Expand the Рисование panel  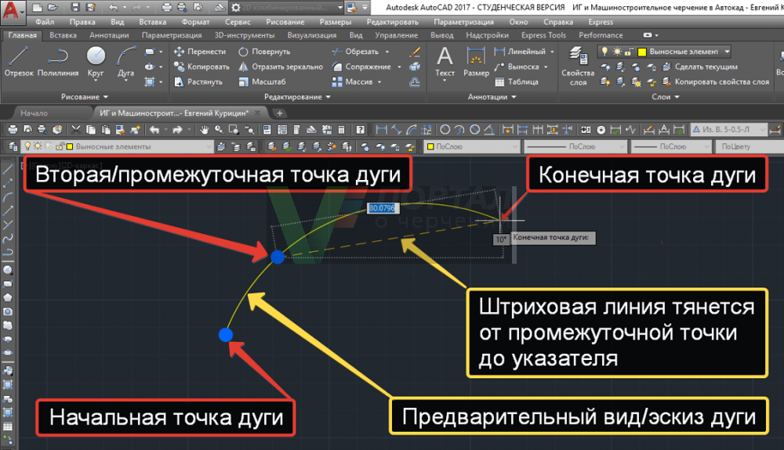(85, 97)
